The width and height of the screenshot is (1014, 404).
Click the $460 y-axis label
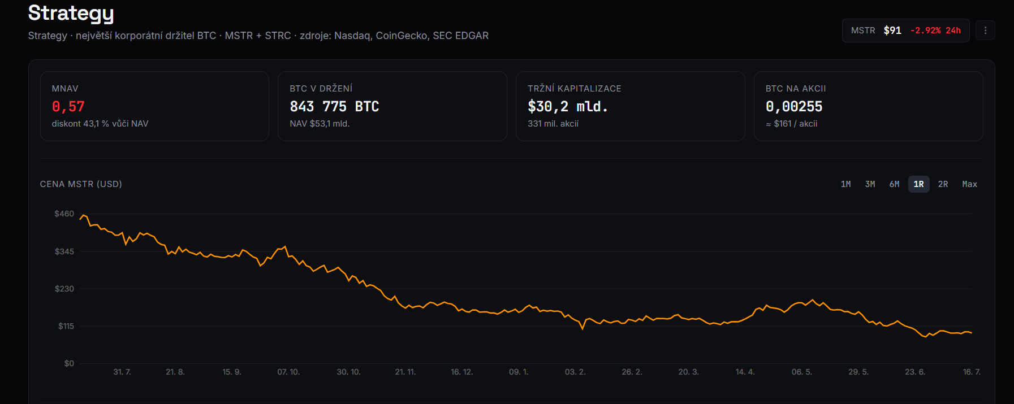pos(64,214)
